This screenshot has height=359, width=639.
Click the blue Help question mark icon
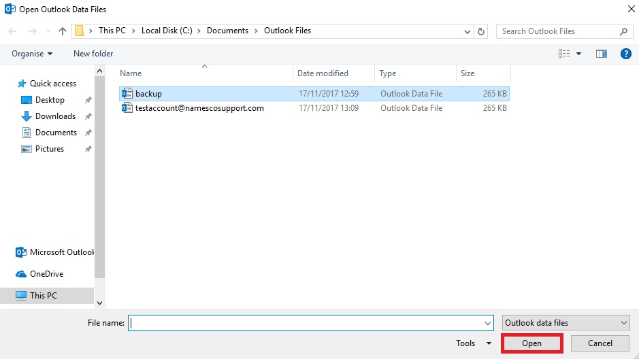point(625,54)
